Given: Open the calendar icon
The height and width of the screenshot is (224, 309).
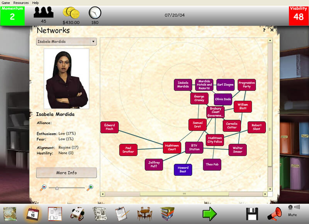Looking at the screenshot, I should pyautogui.click(x=32, y=214).
